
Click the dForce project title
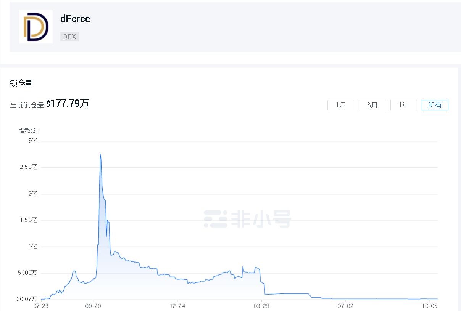75,19
